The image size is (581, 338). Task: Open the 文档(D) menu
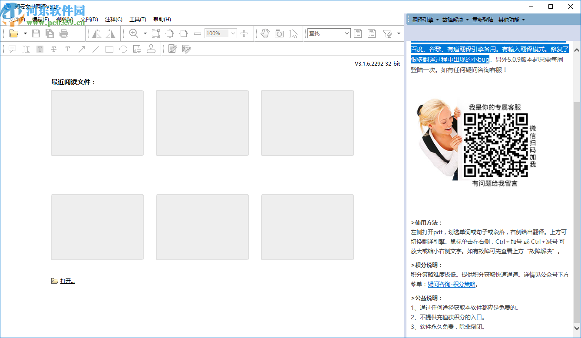pos(89,20)
